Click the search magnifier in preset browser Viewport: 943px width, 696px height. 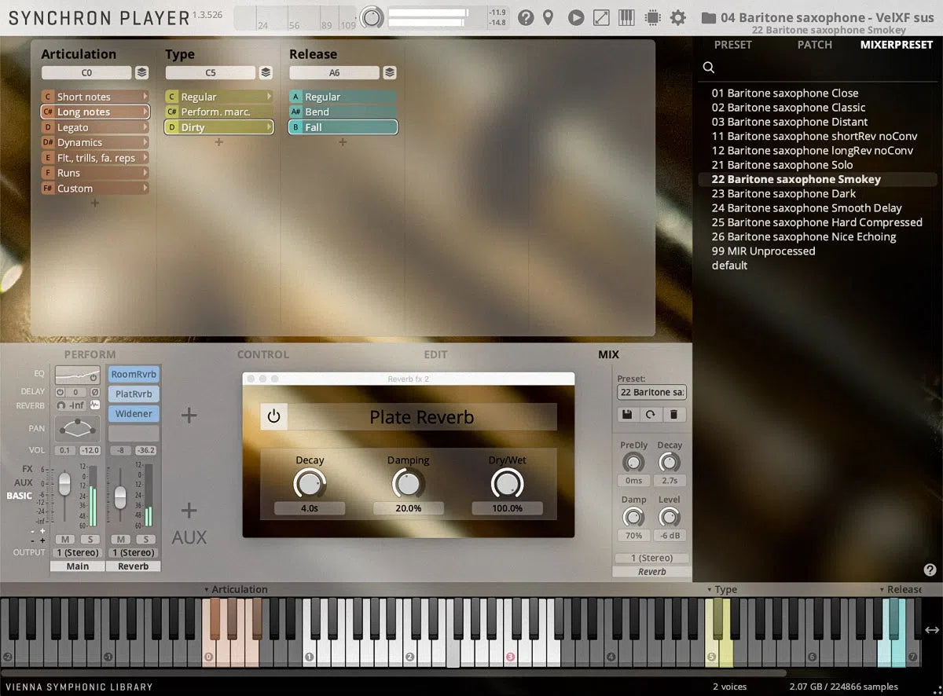click(x=709, y=68)
